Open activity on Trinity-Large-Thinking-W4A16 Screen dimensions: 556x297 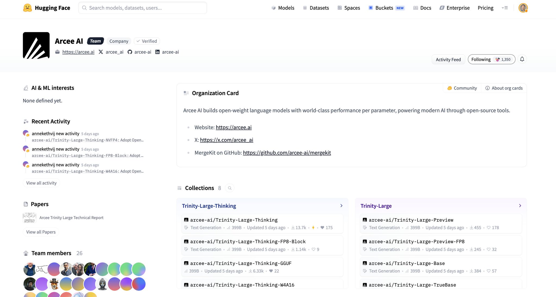(87, 171)
